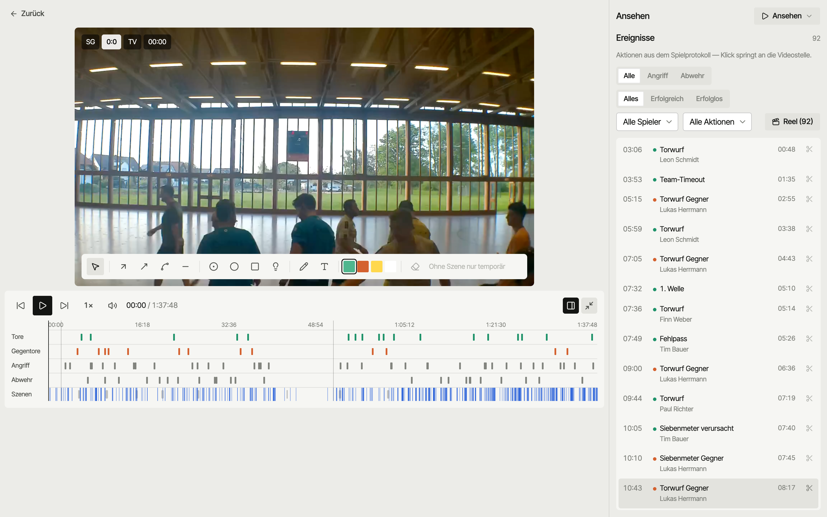Change the 1× playback speed
827x517 pixels.
(88, 305)
